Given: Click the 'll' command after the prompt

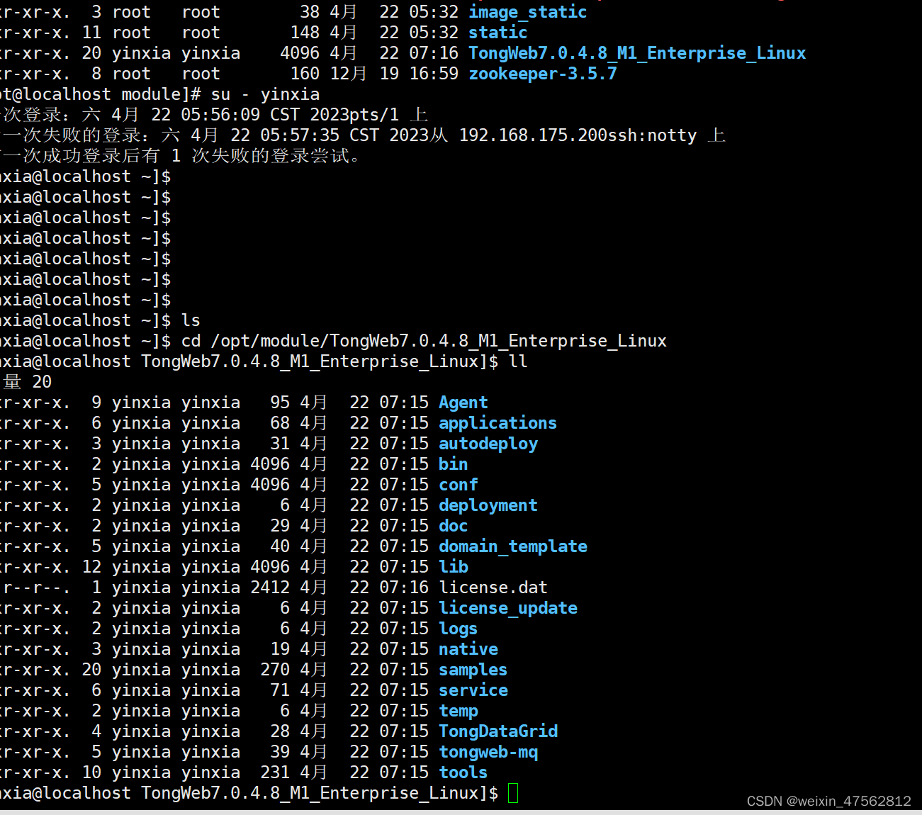Looking at the screenshot, I should click(x=518, y=361).
